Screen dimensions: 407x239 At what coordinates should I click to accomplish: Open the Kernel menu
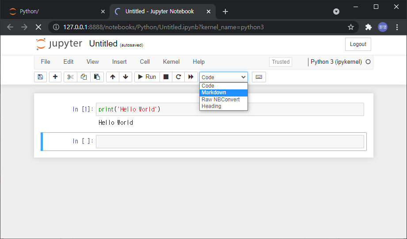tap(171, 62)
